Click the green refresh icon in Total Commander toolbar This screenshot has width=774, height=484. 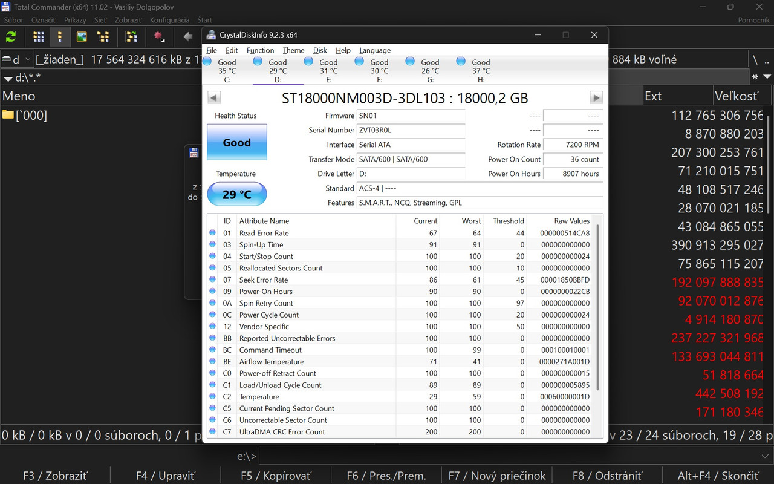click(11, 37)
